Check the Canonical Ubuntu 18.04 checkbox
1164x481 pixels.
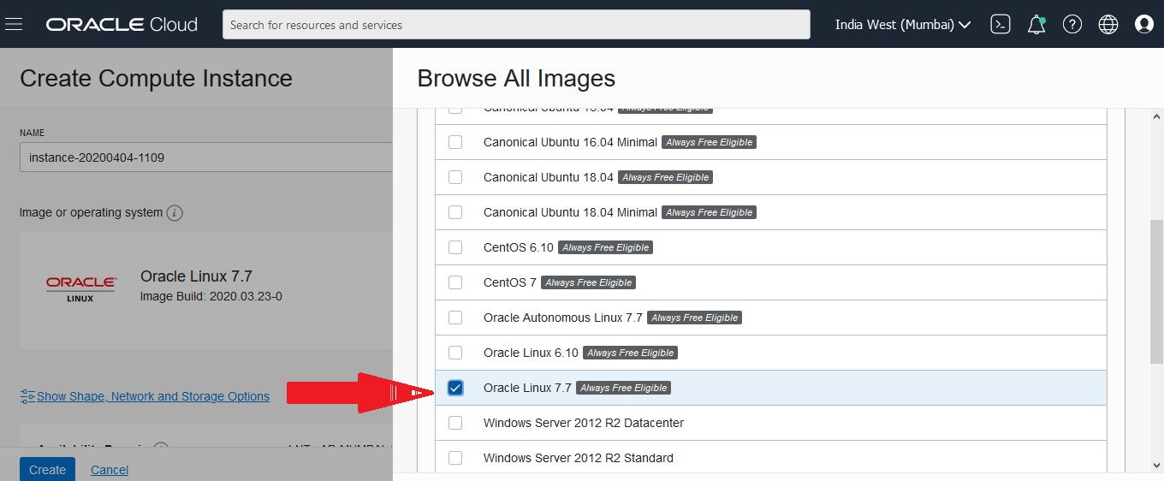click(x=455, y=177)
